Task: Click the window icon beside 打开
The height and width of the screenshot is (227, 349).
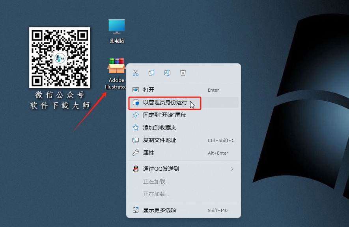Action: click(x=136, y=90)
